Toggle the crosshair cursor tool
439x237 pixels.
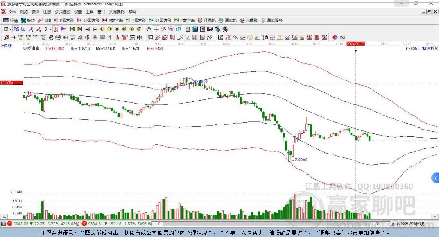coord(156,29)
